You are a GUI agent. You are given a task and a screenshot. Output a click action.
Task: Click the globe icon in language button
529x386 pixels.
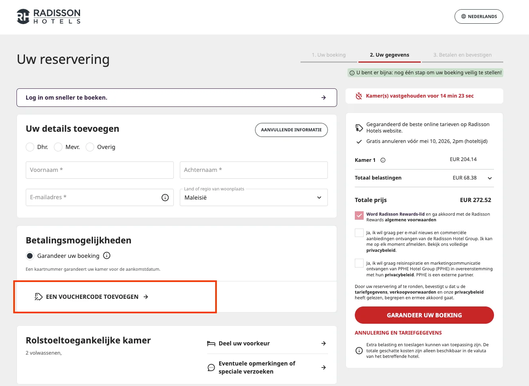pos(463,16)
